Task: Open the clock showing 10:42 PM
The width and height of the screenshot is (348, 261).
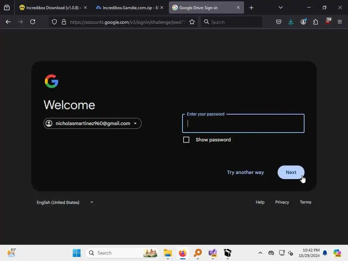Action: tap(309, 253)
